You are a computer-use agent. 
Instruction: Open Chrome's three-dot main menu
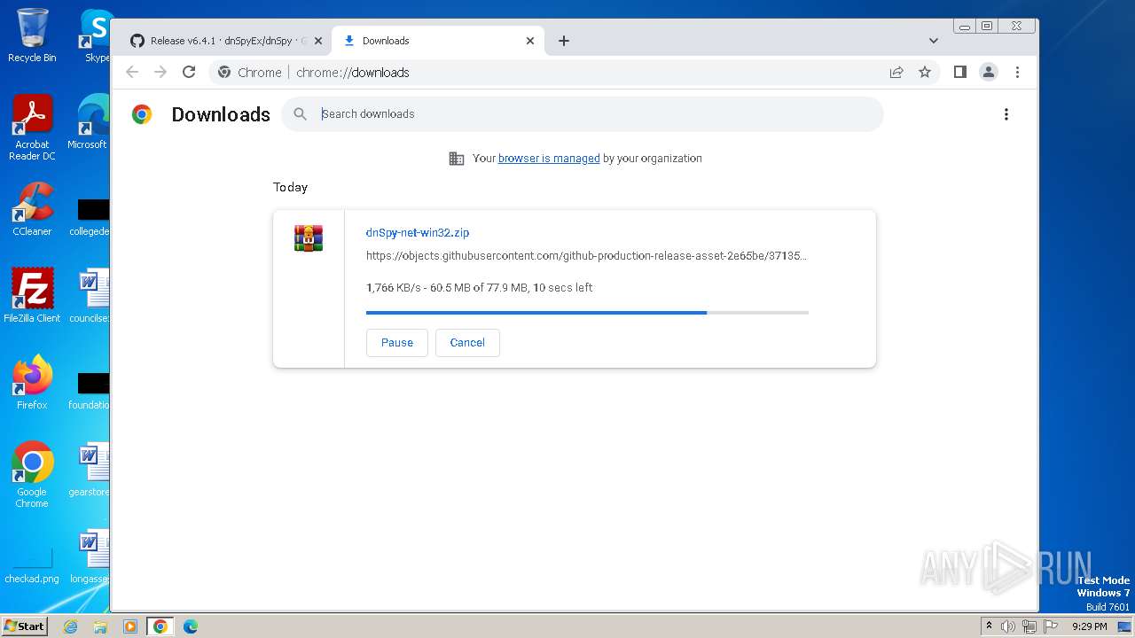(x=1017, y=73)
